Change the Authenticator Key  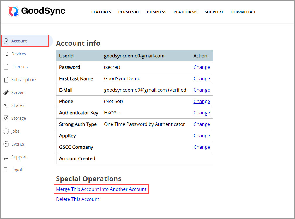[202, 113]
